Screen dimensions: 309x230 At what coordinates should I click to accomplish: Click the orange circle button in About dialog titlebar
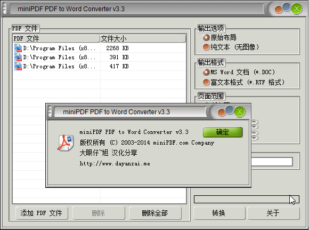(x=222, y=113)
